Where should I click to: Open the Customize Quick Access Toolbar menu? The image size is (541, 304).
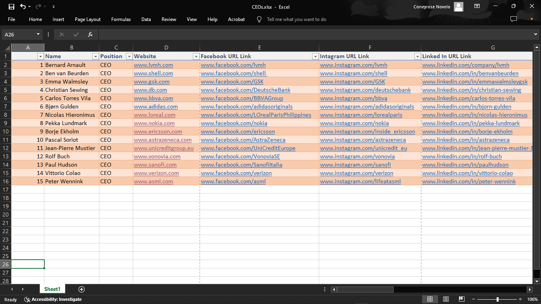pyautogui.click(x=53, y=7)
